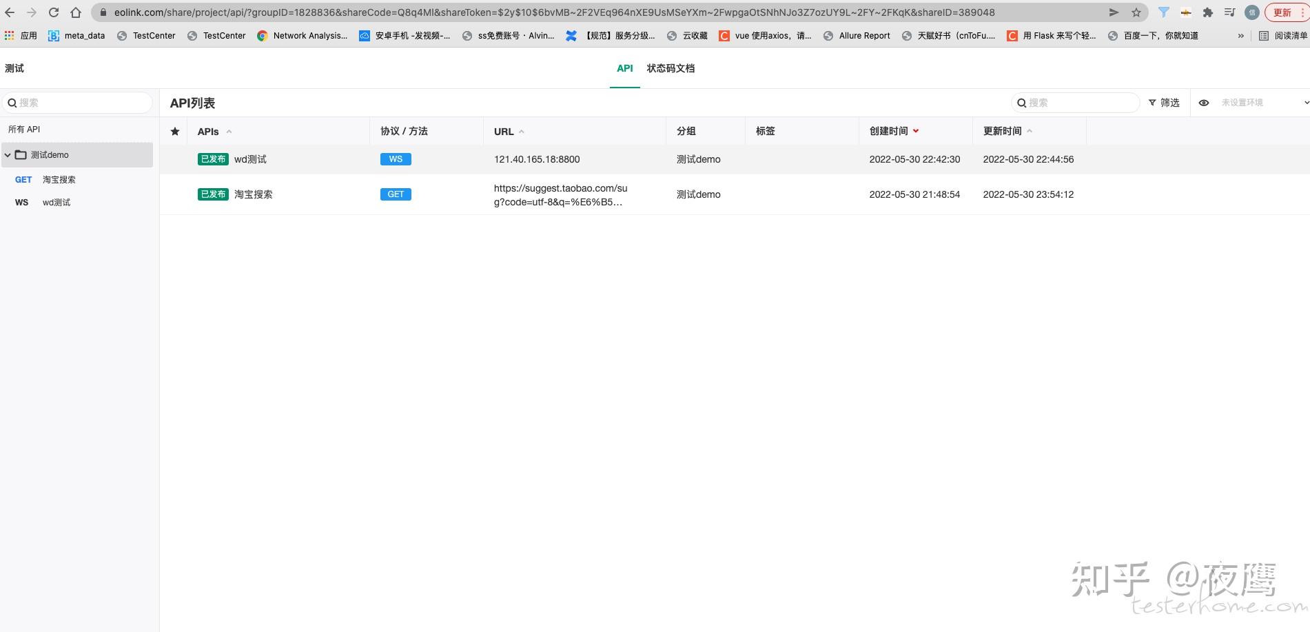1310x632 pixels.
Task: Click the star column header in API列表
Action: (175, 131)
